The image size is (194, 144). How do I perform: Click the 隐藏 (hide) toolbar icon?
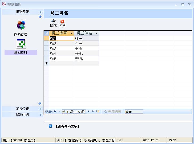[54, 22]
